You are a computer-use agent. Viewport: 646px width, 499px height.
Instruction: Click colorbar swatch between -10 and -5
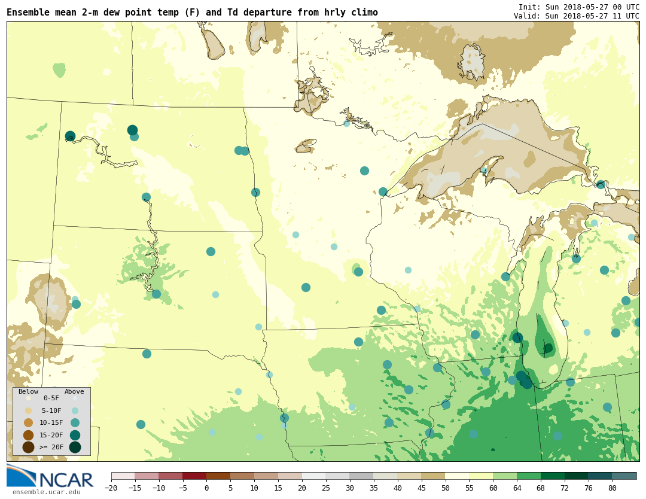171,476
